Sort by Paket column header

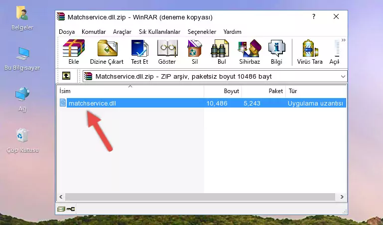263,91
